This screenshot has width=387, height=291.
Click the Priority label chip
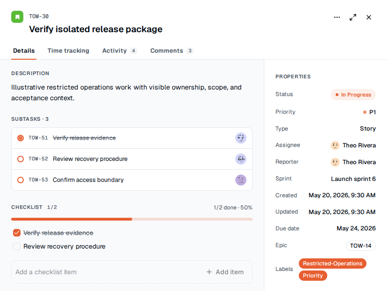(x=313, y=276)
